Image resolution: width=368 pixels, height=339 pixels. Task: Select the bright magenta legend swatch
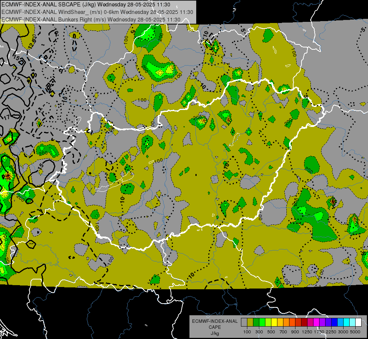[x=317, y=322]
